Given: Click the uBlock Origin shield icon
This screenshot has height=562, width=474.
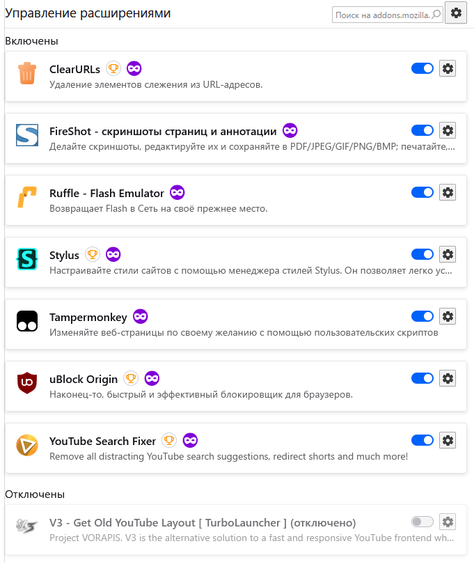Looking at the screenshot, I should pos(27,383).
